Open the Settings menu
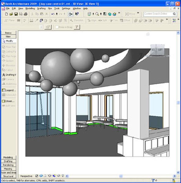 [66, 9]
